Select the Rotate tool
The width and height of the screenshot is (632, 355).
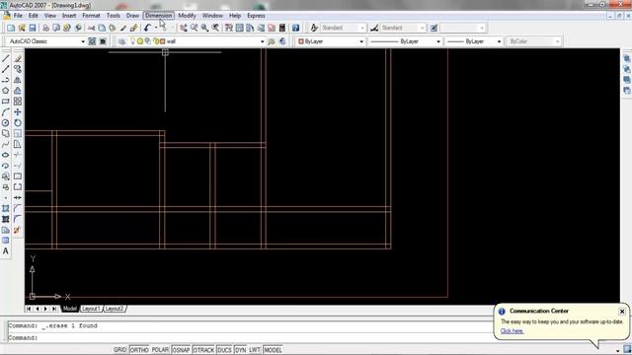coord(18,122)
